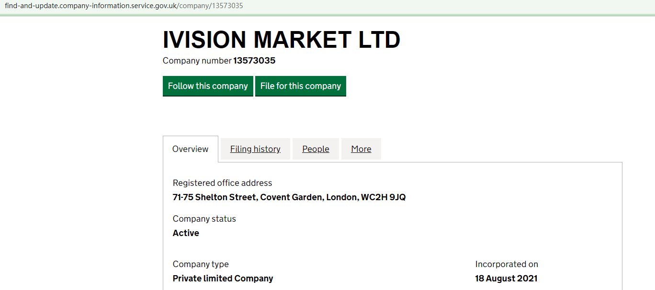Click the "Registered office address" label
655x290 pixels.
[x=222, y=183]
